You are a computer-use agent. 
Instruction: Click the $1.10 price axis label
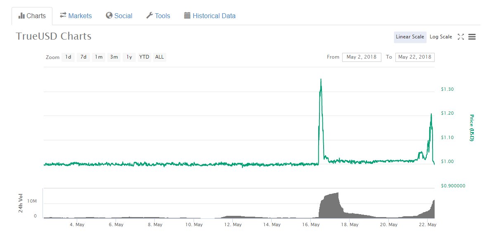447,137
